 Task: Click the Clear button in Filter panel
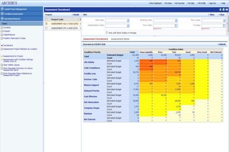pos(221,15)
